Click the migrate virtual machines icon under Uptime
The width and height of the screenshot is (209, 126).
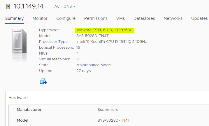coord(44,81)
